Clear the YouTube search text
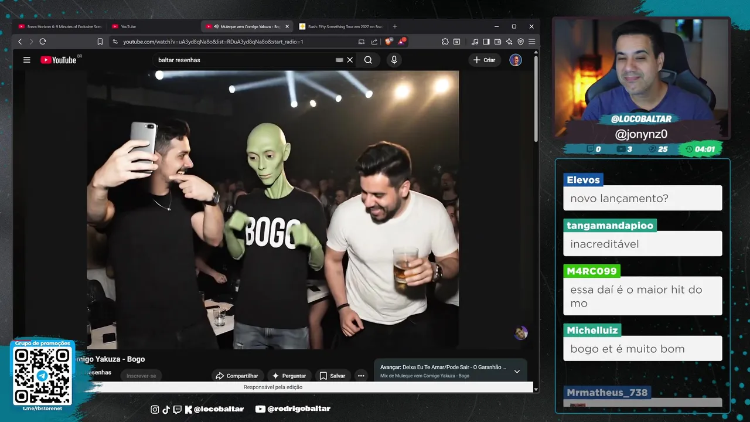Screen dimensions: 750x422 (x=350, y=60)
